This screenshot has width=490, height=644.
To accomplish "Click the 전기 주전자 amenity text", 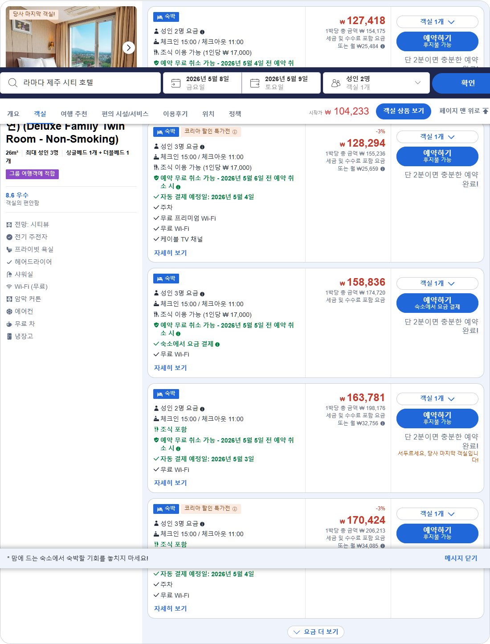I will pos(31,237).
